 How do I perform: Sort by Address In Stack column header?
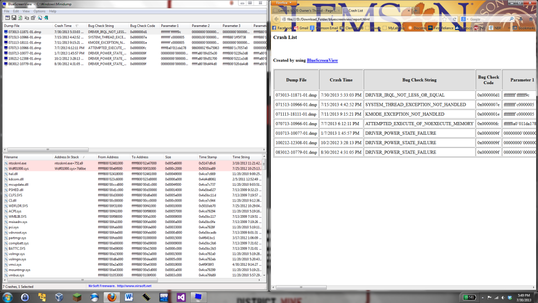[74, 157]
